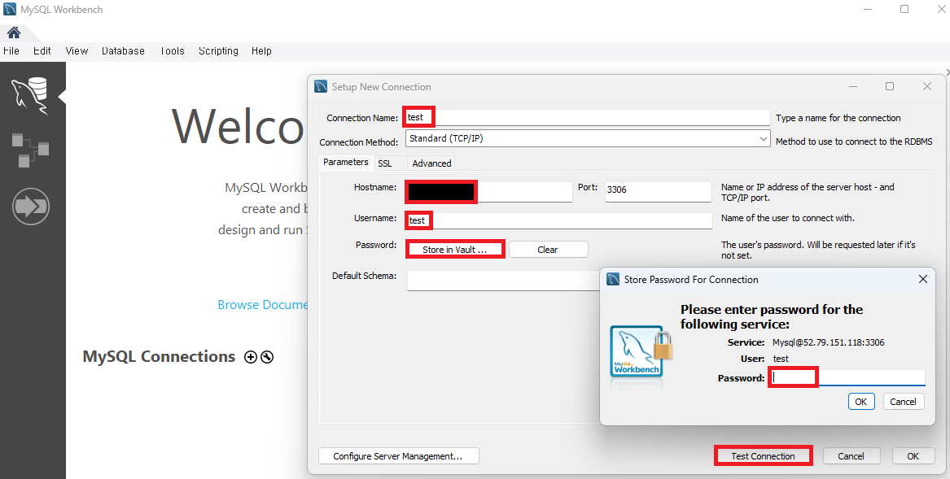
Task: Click the MySQL Workbench title bar icon
Action: click(x=10, y=10)
